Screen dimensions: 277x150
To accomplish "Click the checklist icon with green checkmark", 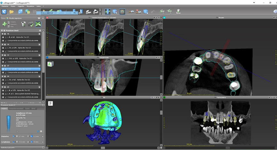I will point(31,24).
